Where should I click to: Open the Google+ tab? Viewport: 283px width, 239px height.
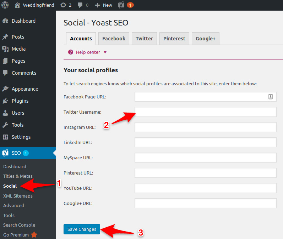(x=205, y=39)
